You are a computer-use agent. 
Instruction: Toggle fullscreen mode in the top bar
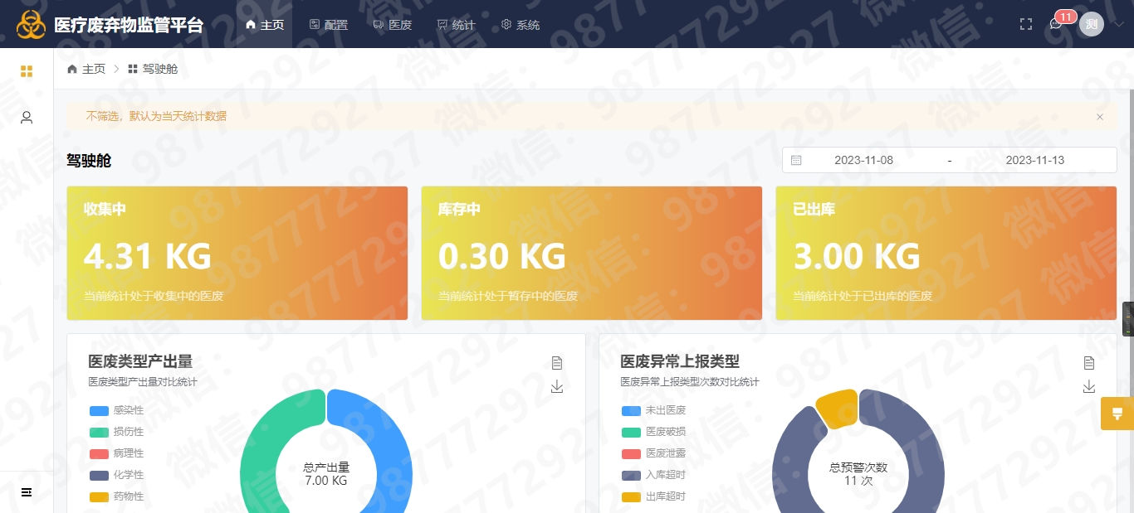(x=1026, y=23)
